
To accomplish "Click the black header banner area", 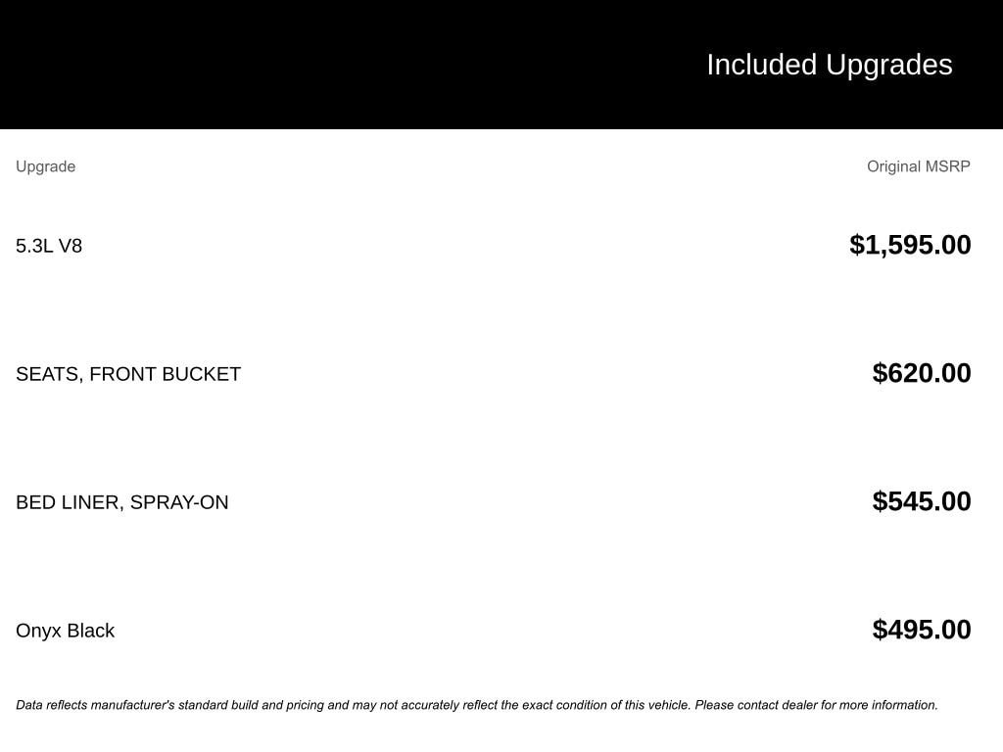I will click(x=501, y=65).
